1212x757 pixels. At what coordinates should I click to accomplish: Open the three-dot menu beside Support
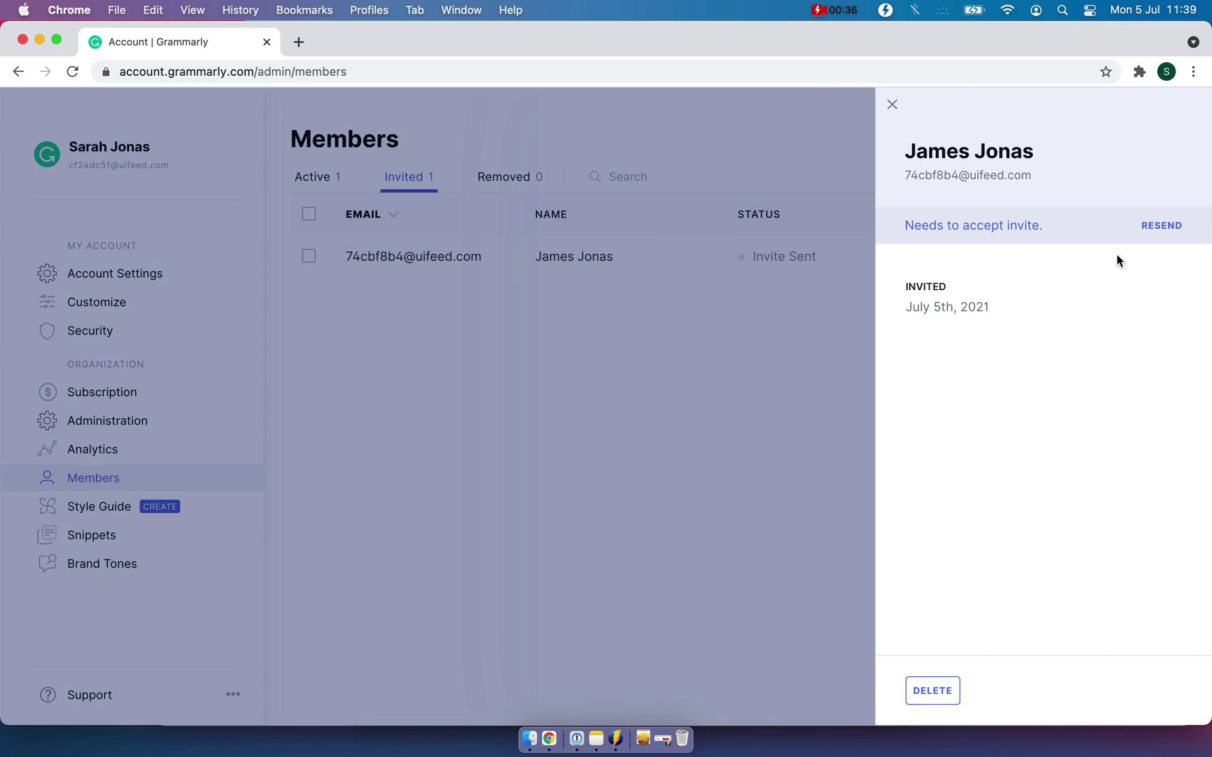pos(233,694)
